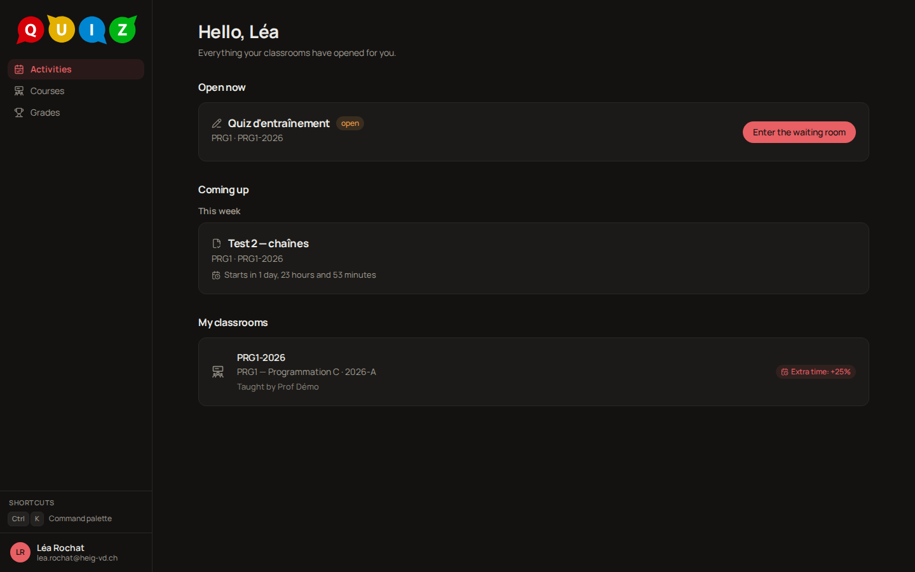The image size is (915, 572).
Task: Click the clock icon next to Starts in
Action: click(216, 275)
